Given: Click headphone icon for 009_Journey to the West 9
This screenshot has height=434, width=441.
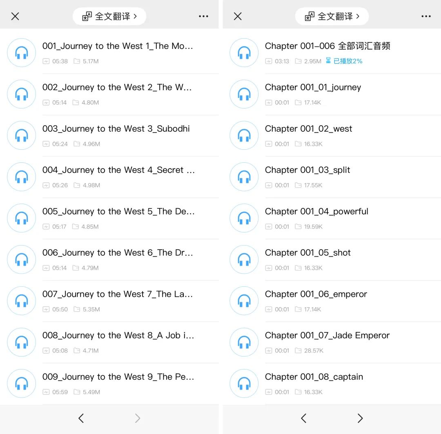Looking at the screenshot, I should [21, 383].
